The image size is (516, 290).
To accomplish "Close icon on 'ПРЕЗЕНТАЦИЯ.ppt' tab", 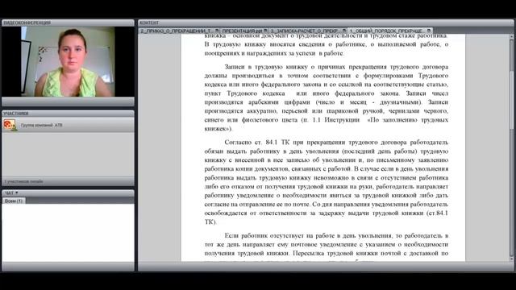I will [265, 31].
